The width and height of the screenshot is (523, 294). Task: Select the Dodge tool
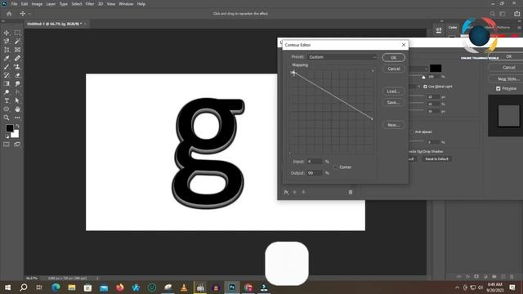click(x=7, y=92)
